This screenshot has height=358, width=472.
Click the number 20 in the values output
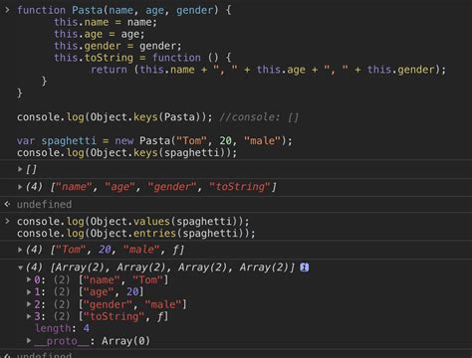(105, 250)
